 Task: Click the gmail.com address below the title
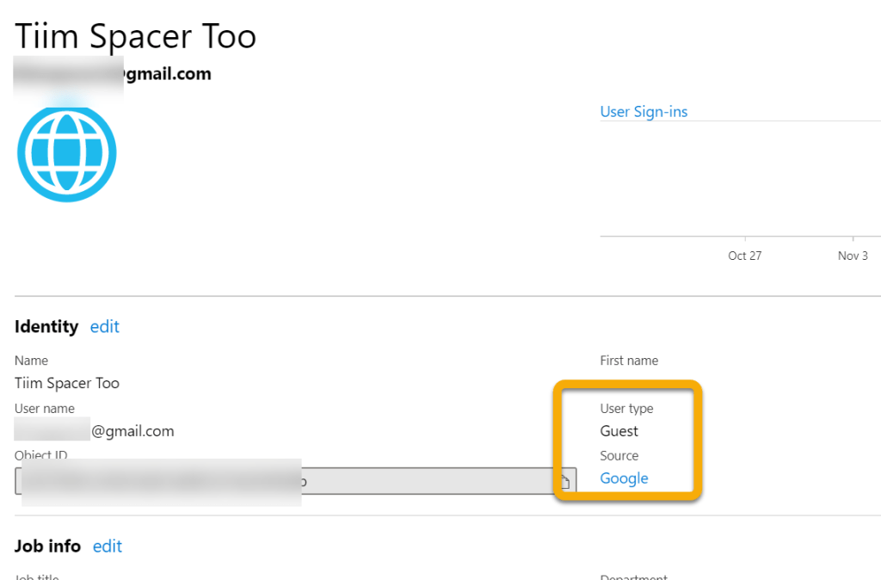coord(166,74)
